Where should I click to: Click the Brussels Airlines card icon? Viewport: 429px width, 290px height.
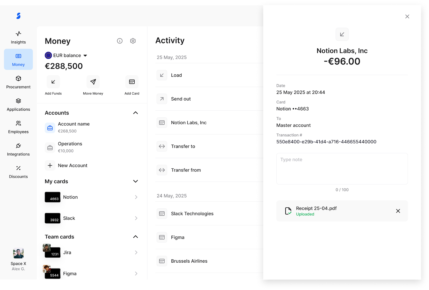coord(162,261)
